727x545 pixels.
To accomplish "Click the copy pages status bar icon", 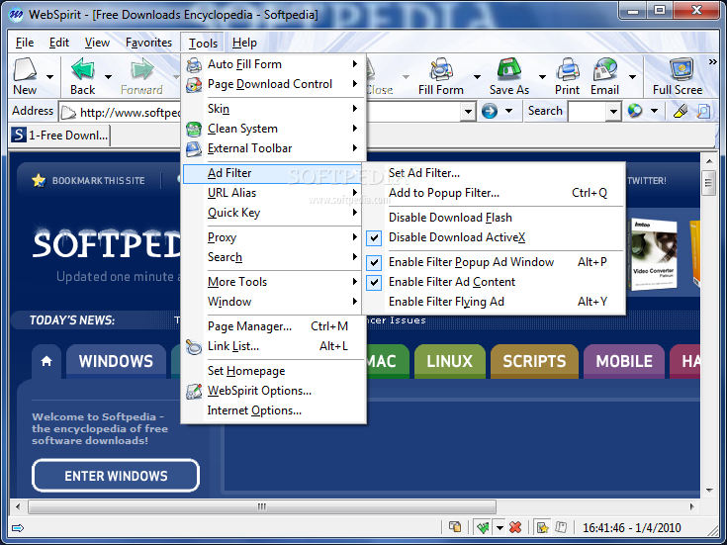I will (455, 527).
